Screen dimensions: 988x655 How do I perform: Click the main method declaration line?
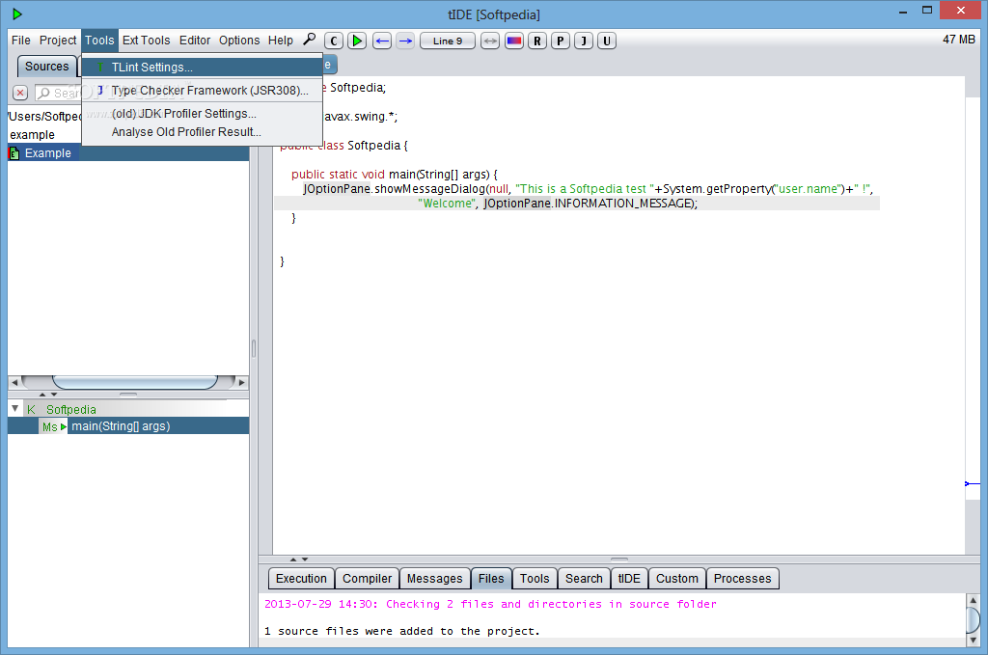pos(394,175)
